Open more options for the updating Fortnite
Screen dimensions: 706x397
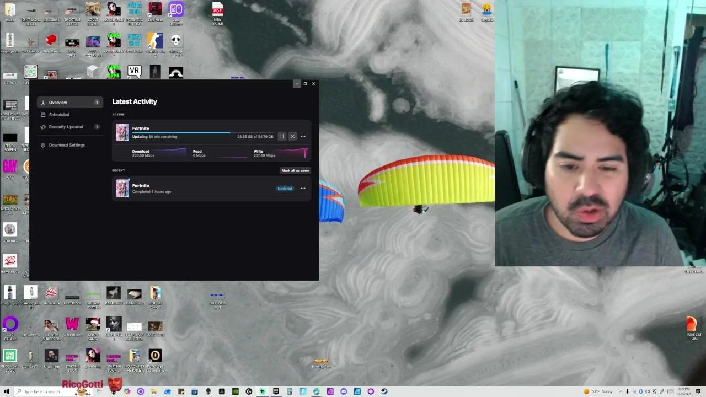point(303,136)
